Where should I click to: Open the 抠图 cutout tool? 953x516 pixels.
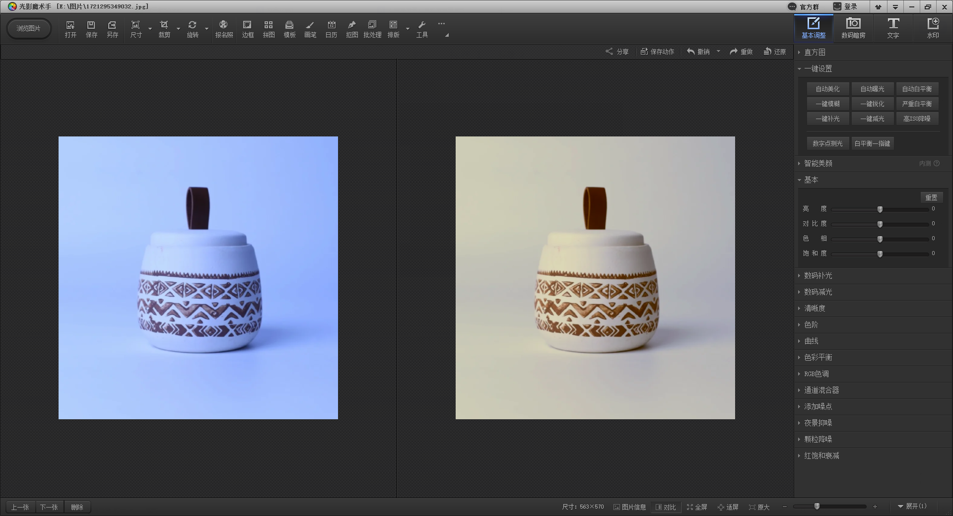point(352,29)
